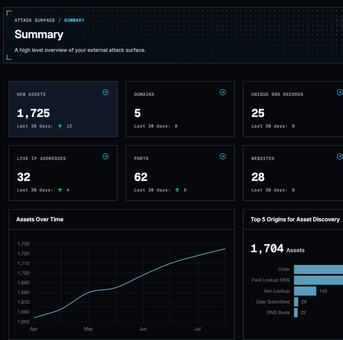Click the Websites card title
Image resolution: width=343 pixels, height=340 pixels.
tap(263, 159)
